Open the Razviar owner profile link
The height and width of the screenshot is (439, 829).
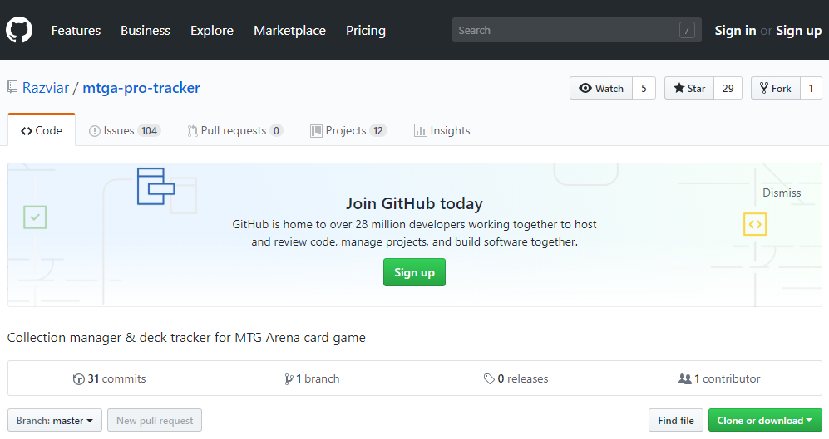click(x=46, y=88)
